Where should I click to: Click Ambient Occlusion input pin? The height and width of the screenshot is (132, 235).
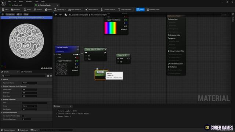coord(169,64)
